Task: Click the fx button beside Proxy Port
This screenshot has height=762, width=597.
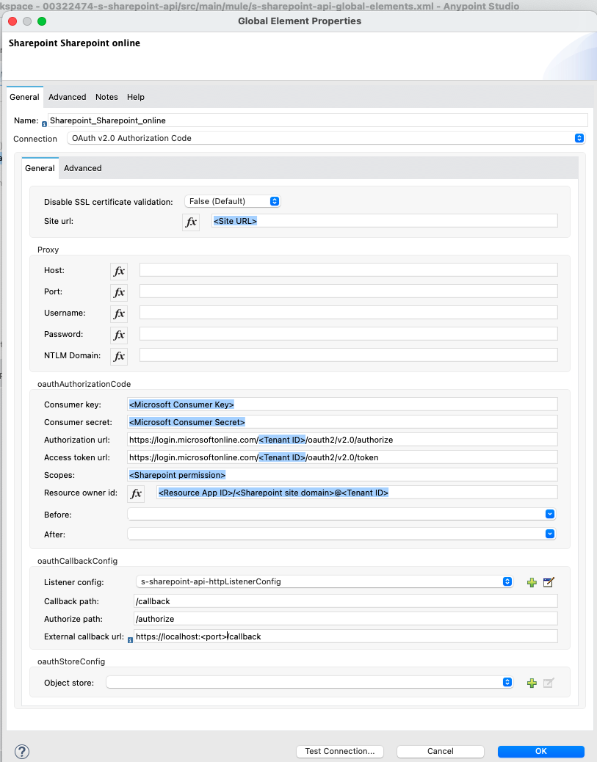Action: (119, 292)
